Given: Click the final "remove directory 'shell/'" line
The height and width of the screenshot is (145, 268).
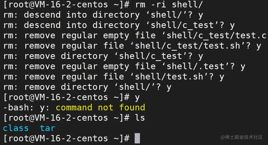Looking at the screenshot, I should 87,87.
